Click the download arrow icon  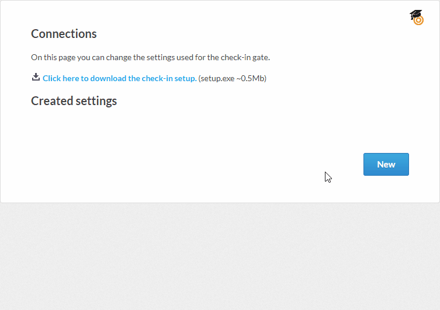click(x=36, y=77)
